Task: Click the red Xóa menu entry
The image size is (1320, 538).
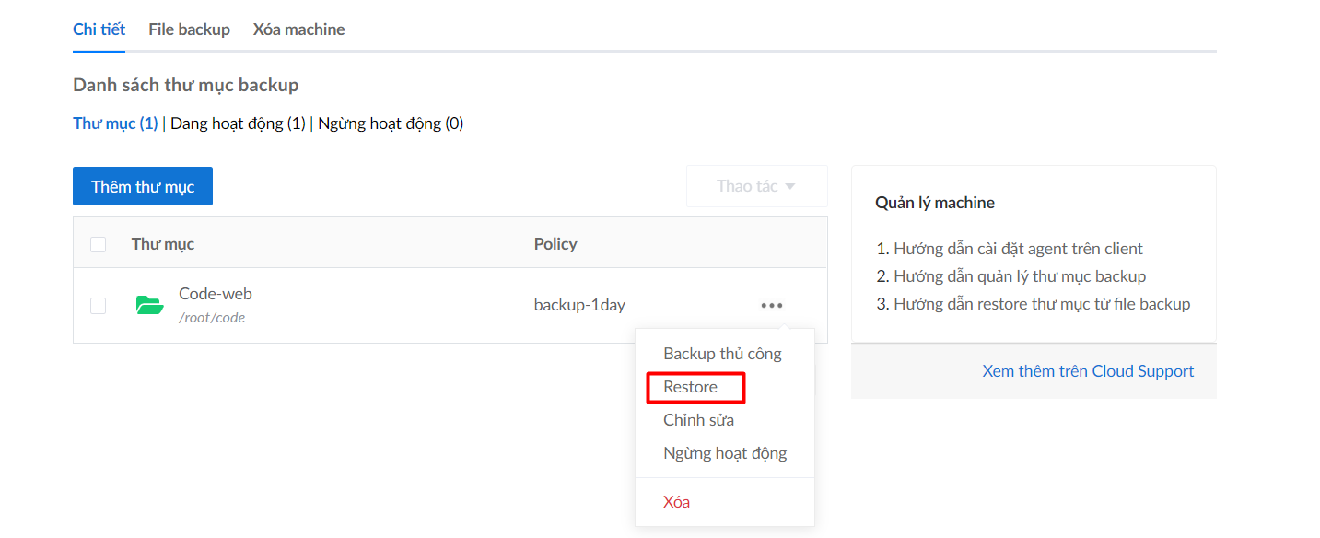Action: tap(676, 502)
